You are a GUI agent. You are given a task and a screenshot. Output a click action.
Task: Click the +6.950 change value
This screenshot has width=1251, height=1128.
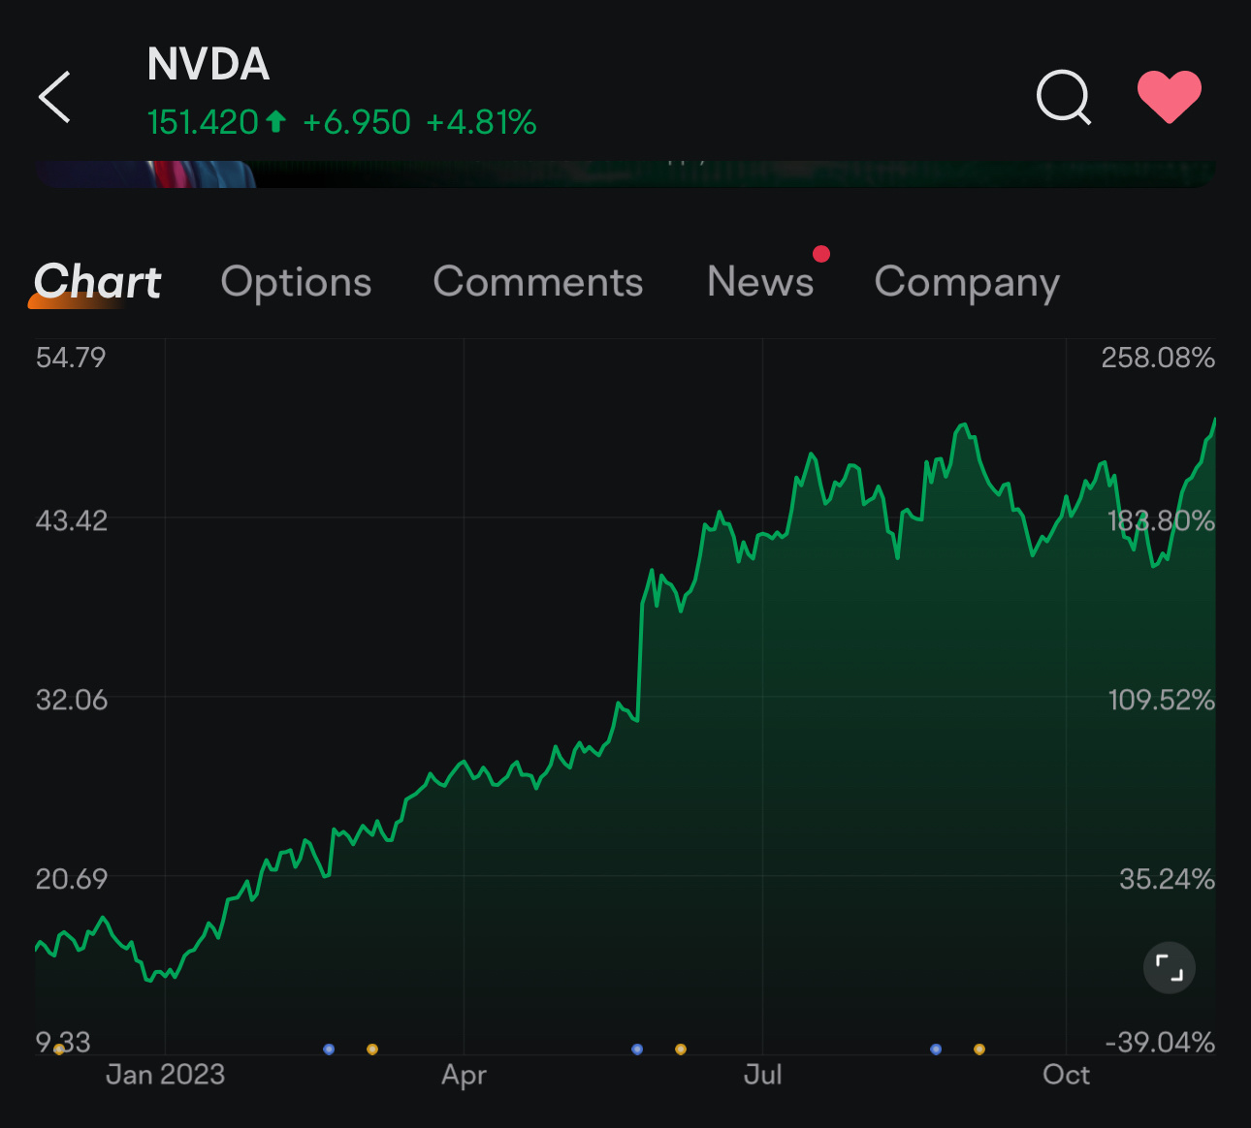coord(356,122)
